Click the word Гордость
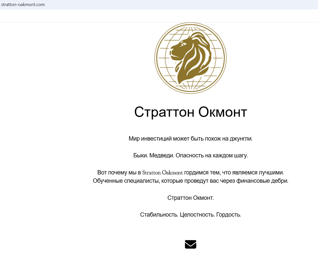The image size is (318, 254). tap(229, 215)
